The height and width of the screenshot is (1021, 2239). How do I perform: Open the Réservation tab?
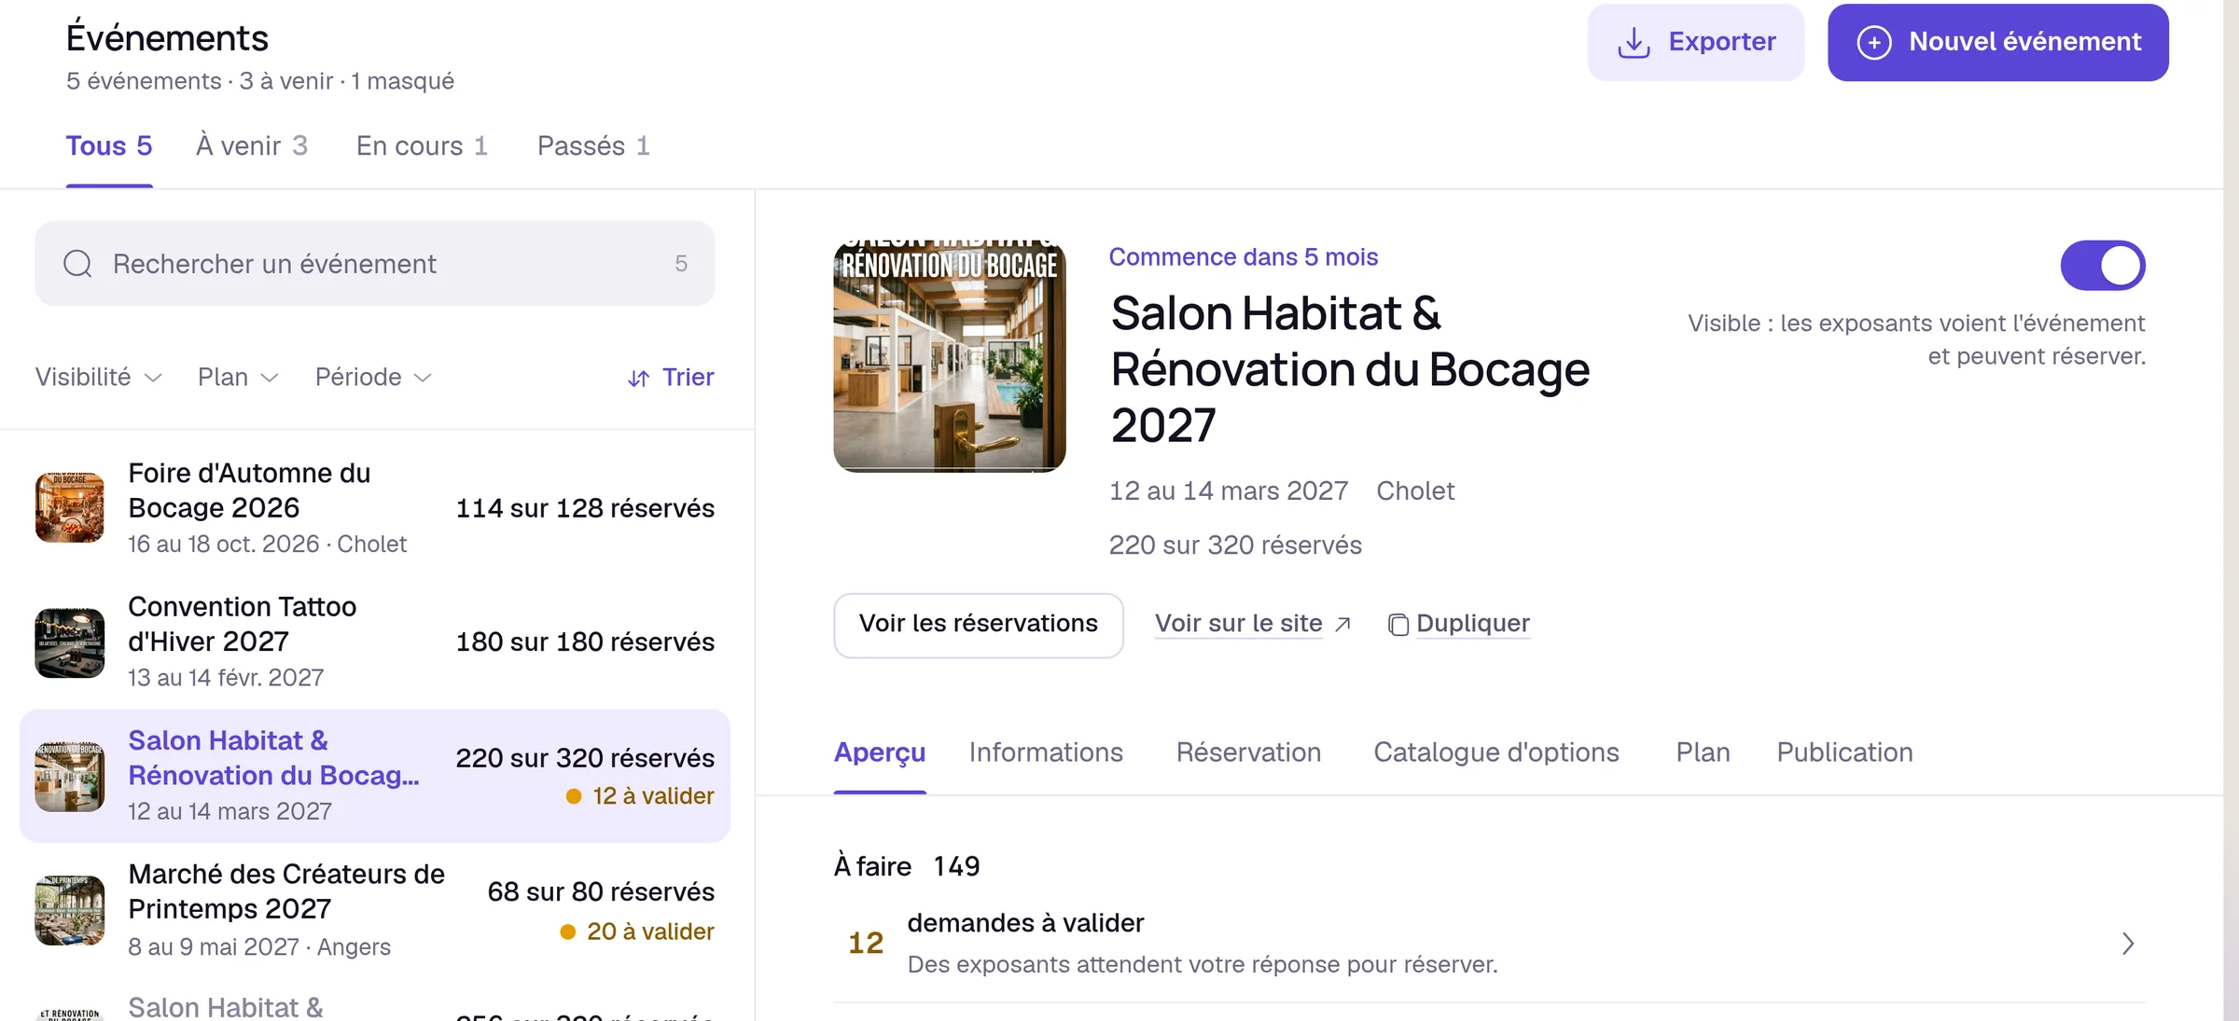(1248, 752)
